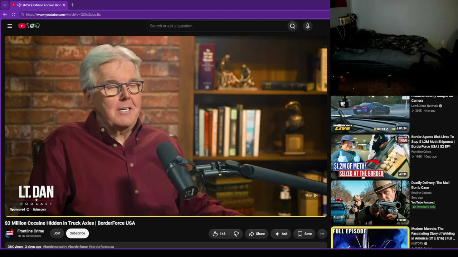Image resolution: width=458 pixels, height=257 pixels.
Task: Open the On Patrol Live video thumbnail
Action: [370, 114]
